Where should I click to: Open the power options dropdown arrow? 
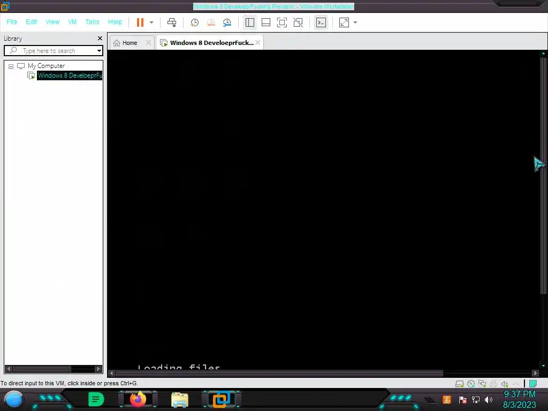pos(151,22)
